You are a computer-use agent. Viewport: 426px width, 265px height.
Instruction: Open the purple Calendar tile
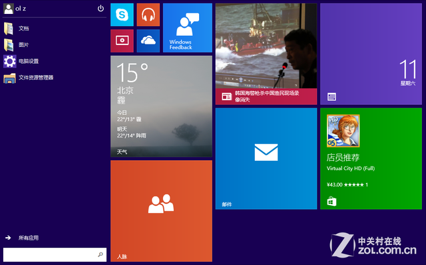coord(371,54)
